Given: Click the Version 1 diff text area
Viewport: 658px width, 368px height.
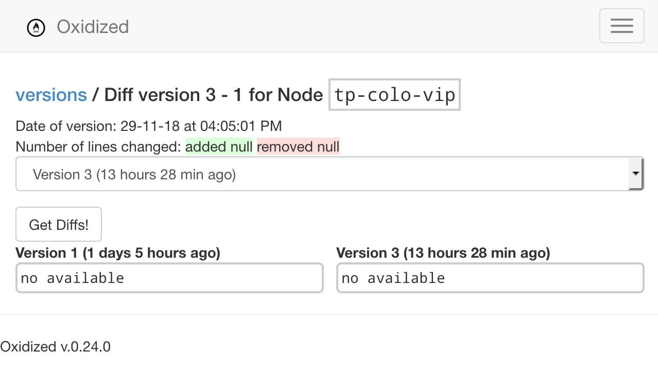Looking at the screenshot, I should click(169, 278).
